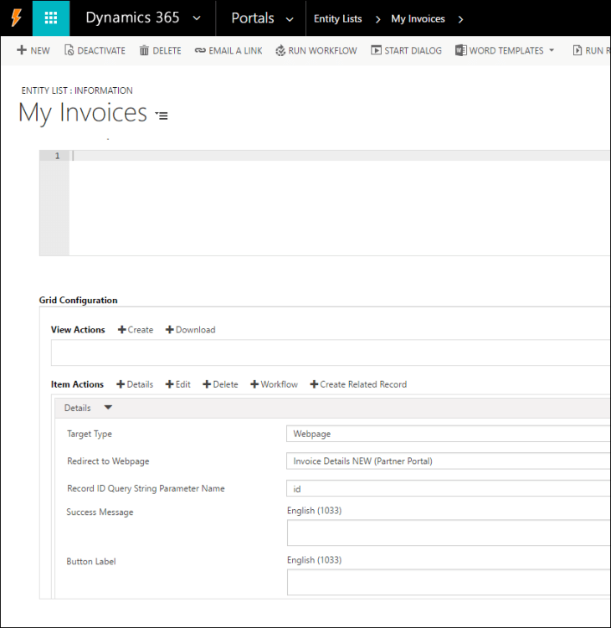Click the DELETE command label
The image size is (611, 628).
pyautogui.click(x=167, y=51)
